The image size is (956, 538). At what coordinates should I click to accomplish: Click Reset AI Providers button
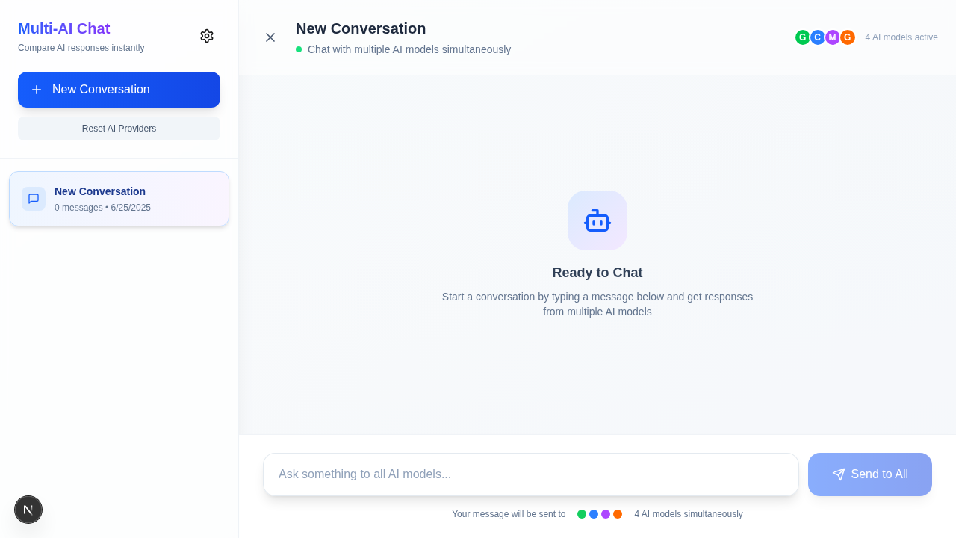click(x=119, y=129)
